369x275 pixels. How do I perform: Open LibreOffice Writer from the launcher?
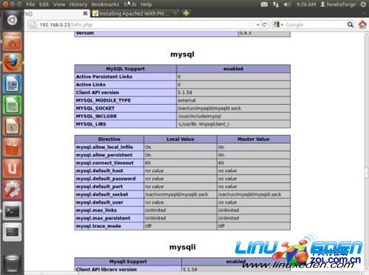click(12, 84)
